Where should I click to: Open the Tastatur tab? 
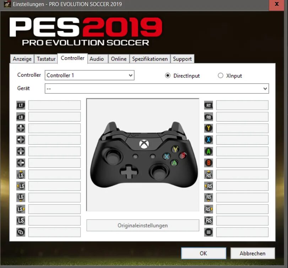[46, 59]
